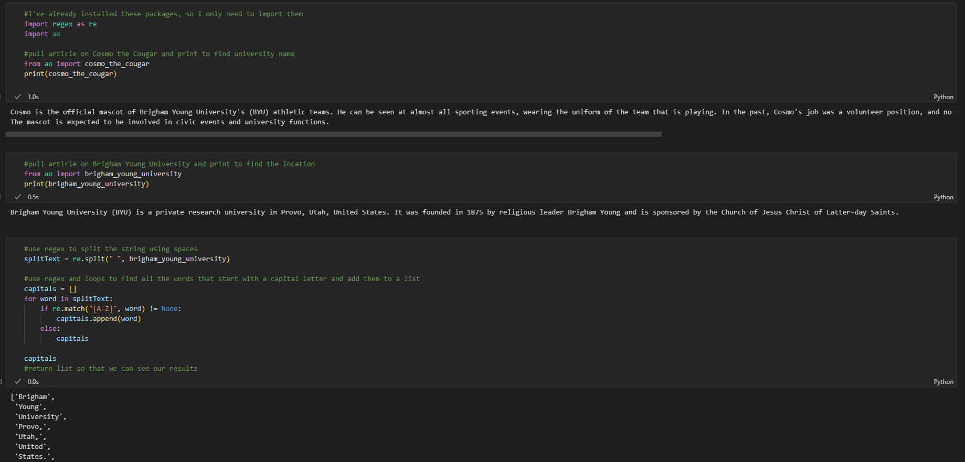965x462 pixels.
Task: Click the splitText = re.split line
Action: click(126, 259)
